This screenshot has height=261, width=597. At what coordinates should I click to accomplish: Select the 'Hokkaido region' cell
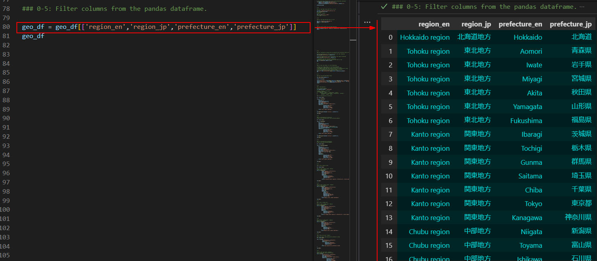click(x=425, y=37)
